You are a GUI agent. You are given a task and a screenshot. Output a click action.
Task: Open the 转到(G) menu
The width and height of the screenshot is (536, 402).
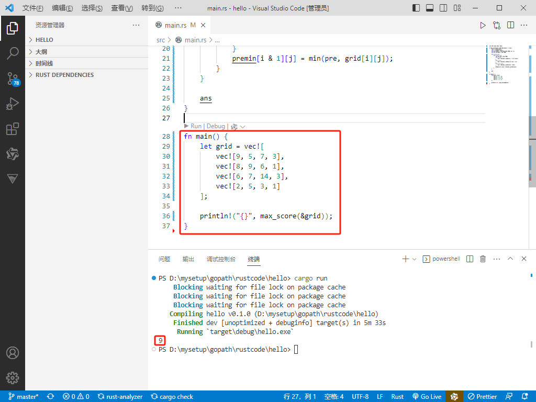click(152, 8)
